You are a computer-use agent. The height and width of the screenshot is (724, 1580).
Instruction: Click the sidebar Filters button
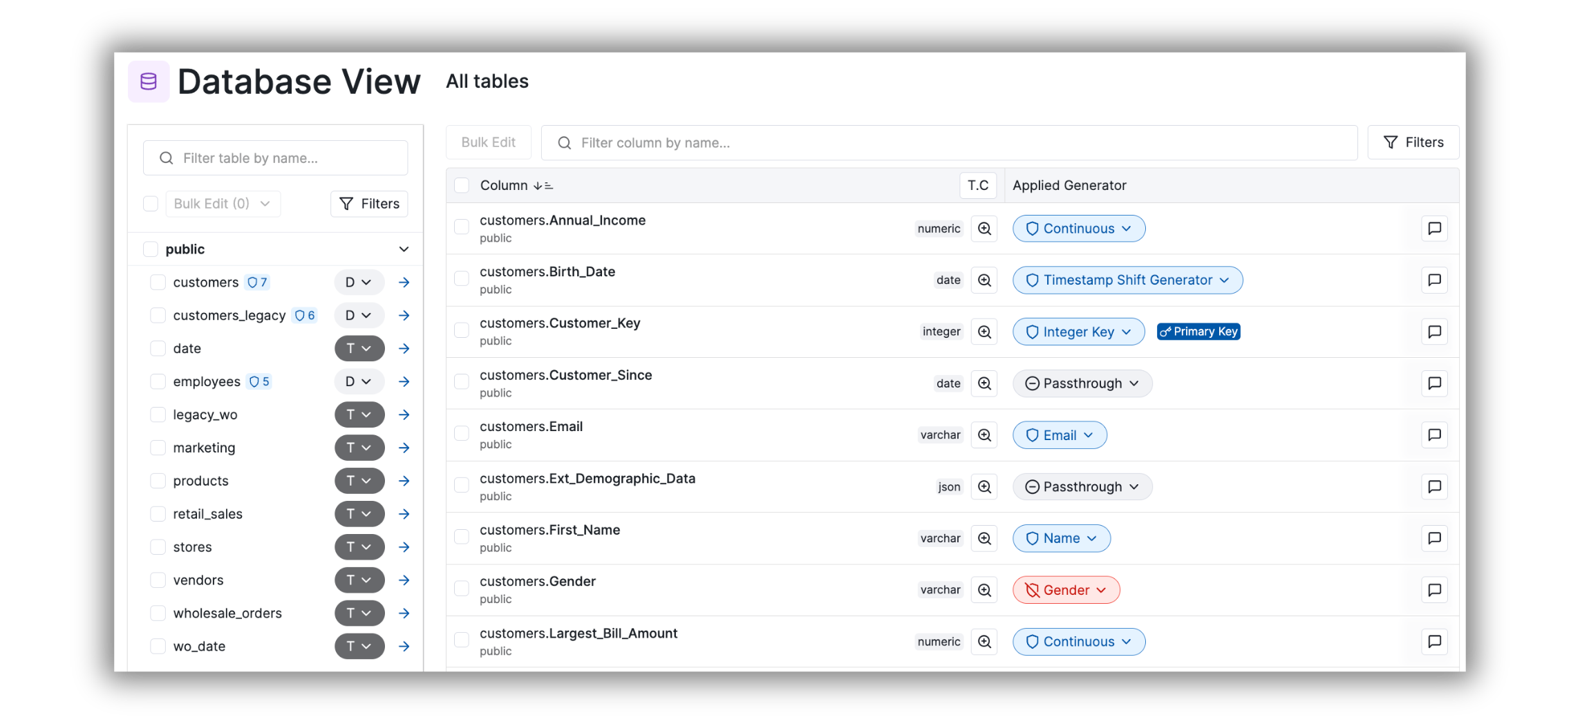369,204
